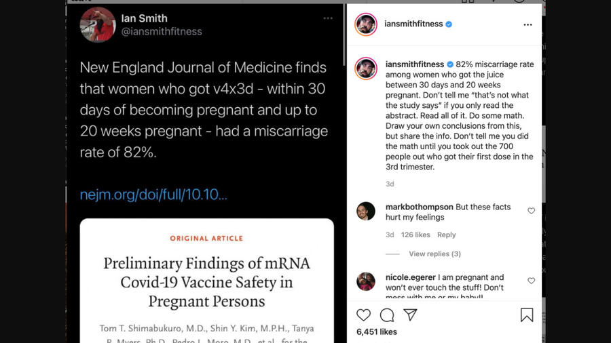Open iansmithfitness header profile avatar
611x343 pixels.
point(366,24)
